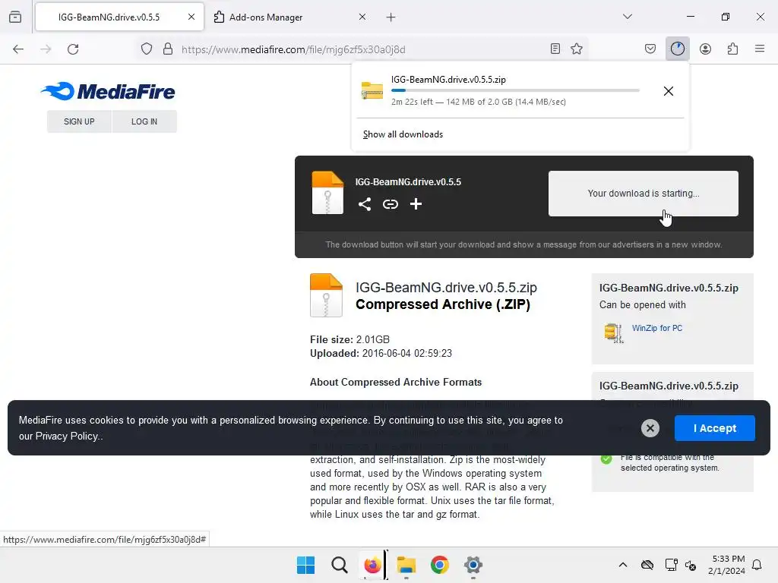Close the Add-ons Manager tab
This screenshot has width=778, height=583.
362,17
